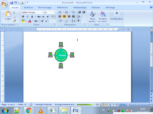Toggle strikethrough formatting (abc)
Image resolution: width=153 pixels, height=114 pixels.
point(39,16)
